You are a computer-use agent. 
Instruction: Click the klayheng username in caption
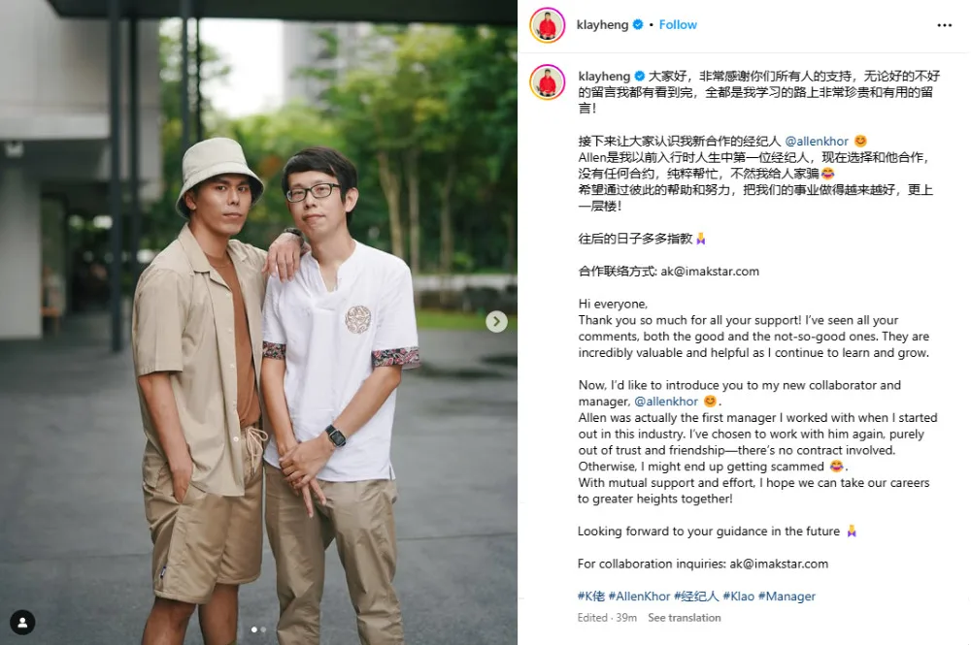click(x=604, y=76)
